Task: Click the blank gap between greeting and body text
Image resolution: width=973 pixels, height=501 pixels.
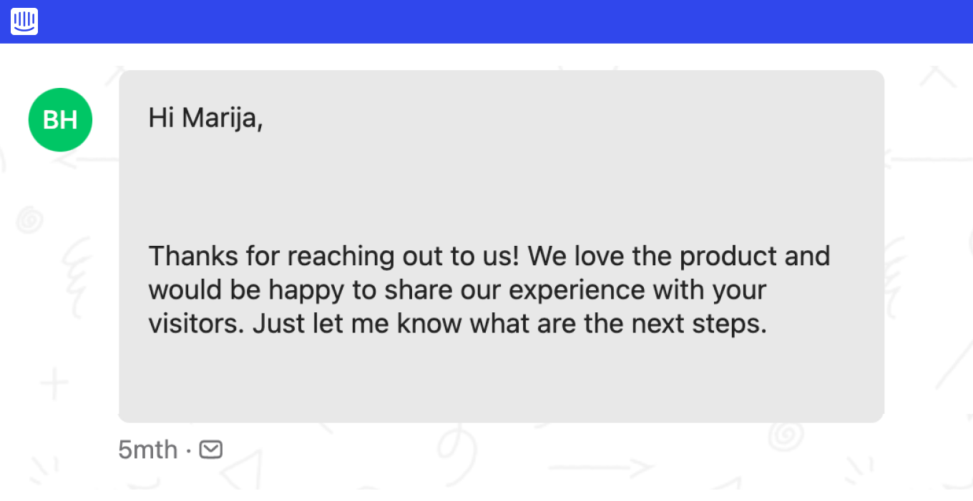Action: 501,187
